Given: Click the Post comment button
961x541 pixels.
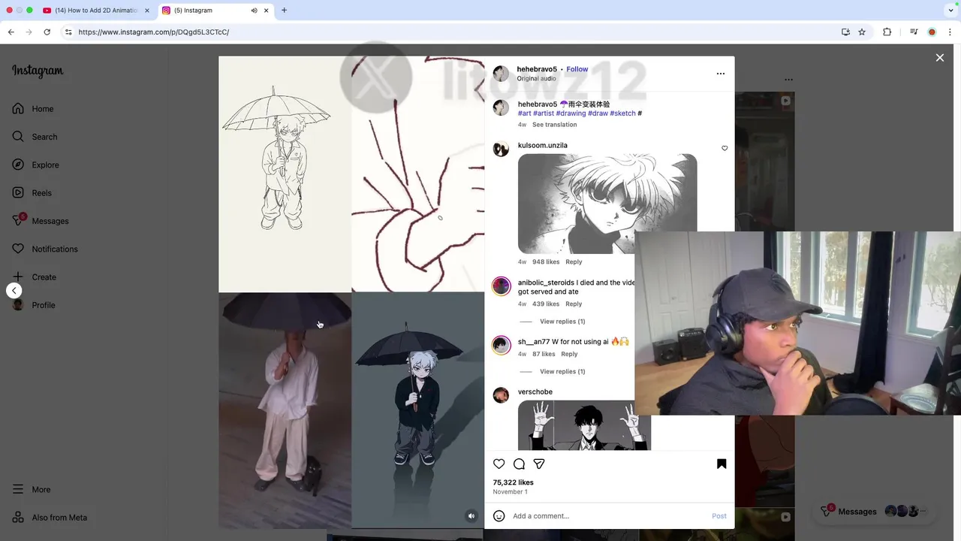Looking at the screenshot, I should [718, 516].
